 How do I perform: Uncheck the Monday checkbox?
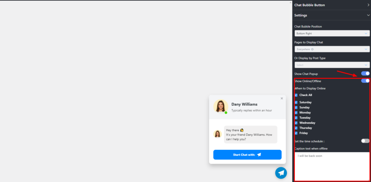click(296, 113)
